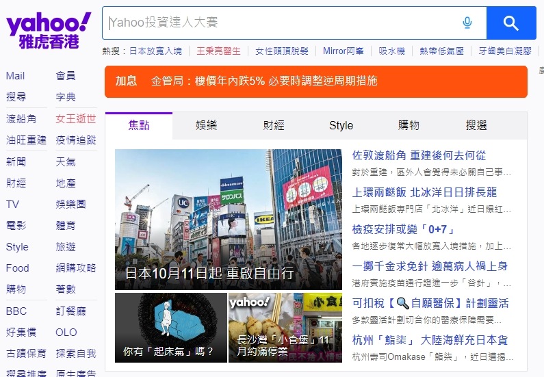Open trending search 女性頭頂脫髮
This screenshot has width=544, height=377.
(282, 51)
